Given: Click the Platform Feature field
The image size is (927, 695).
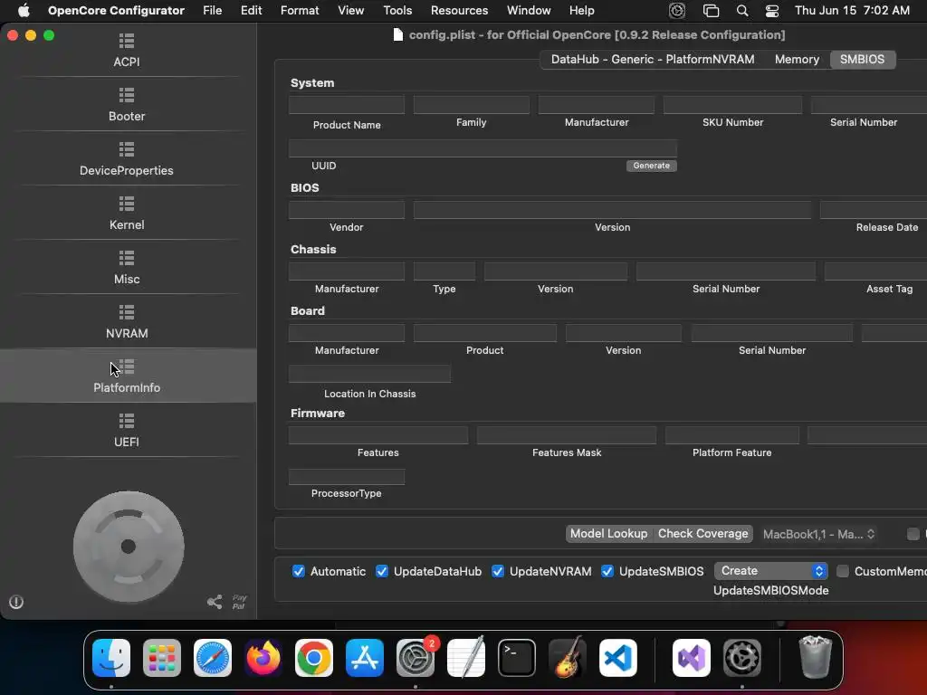Looking at the screenshot, I should (731, 435).
